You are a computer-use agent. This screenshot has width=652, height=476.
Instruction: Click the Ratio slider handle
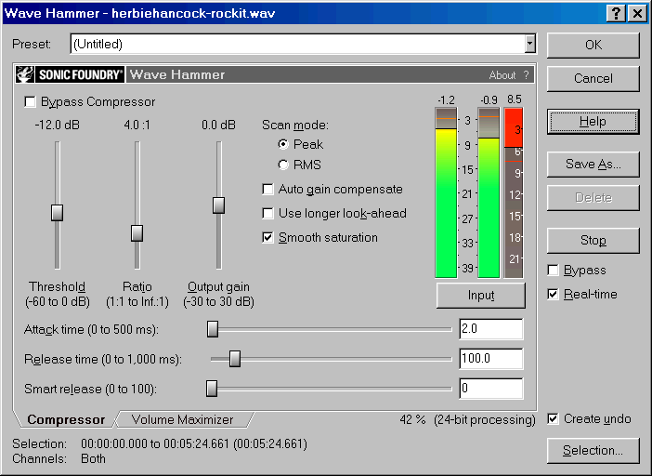tap(137, 233)
